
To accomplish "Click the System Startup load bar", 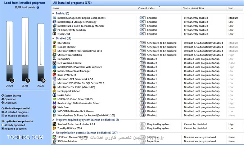I will (x=9, y=51).
